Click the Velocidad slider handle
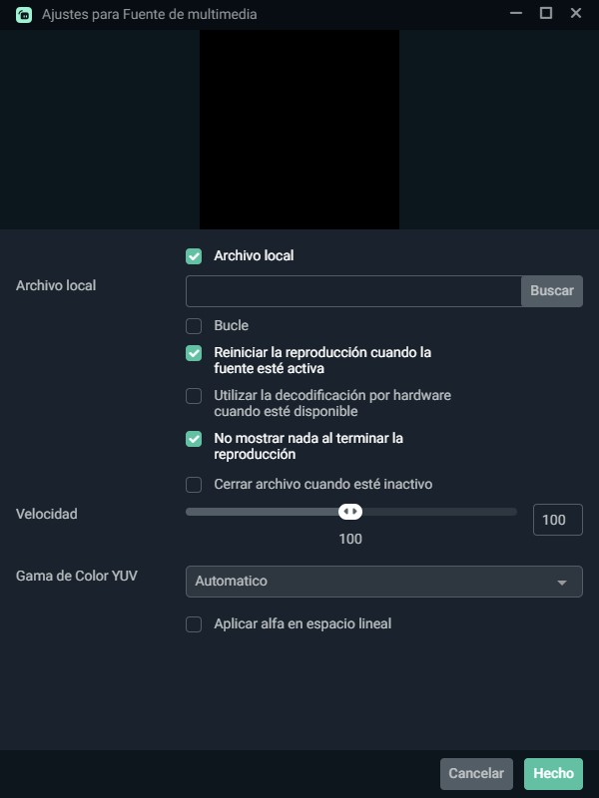This screenshot has height=798, width=599. (350, 512)
